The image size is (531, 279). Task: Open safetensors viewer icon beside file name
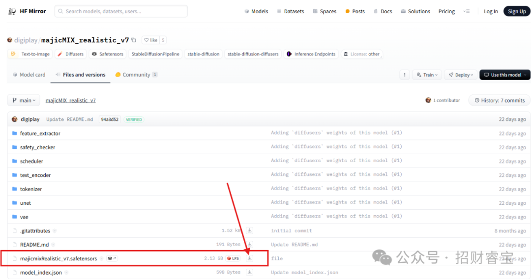tap(112, 258)
